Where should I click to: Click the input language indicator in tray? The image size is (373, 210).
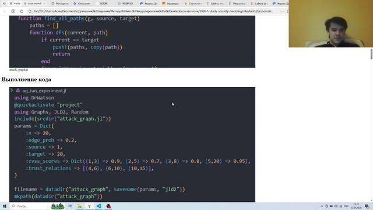[346, 206]
